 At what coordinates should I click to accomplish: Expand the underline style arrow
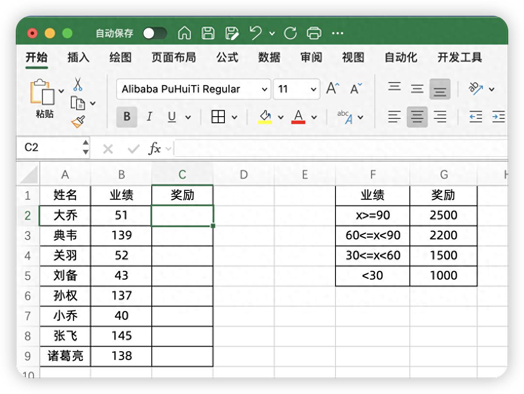pyautogui.click(x=188, y=117)
